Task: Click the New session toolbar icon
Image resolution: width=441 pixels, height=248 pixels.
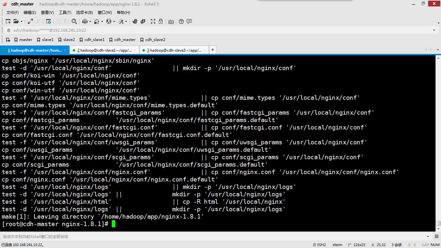Action: pos(8,21)
